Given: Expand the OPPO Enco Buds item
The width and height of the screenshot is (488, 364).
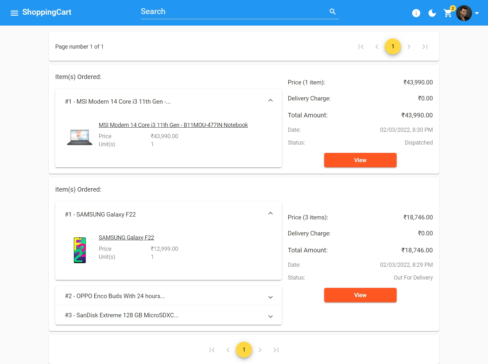Looking at the screenshot, I should coord(168,296).
